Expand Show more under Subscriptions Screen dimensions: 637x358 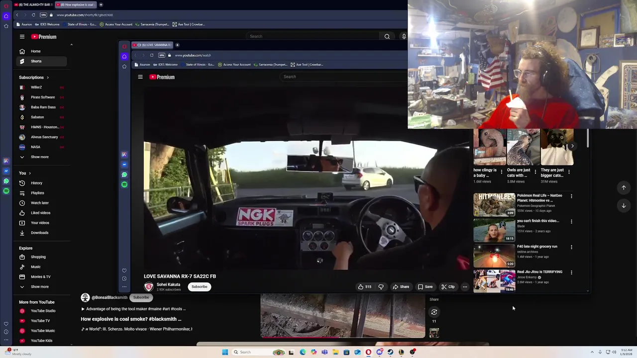pos(40,157)
